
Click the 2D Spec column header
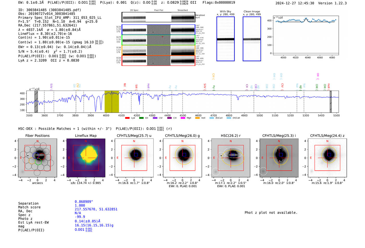click(134, 10)
